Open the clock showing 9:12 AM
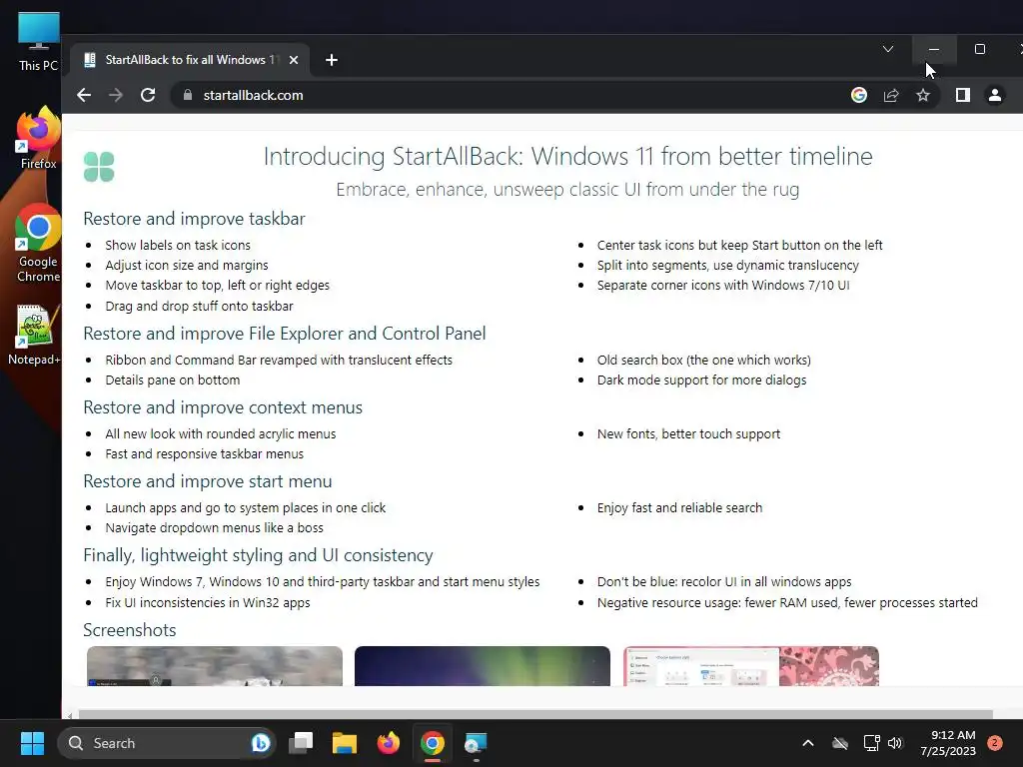The image size is (1023, 767). coord(948,743)
